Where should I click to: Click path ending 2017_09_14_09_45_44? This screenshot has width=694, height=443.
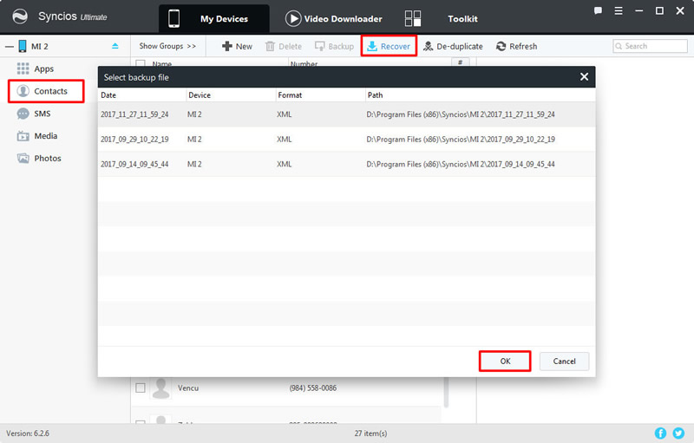pyautogui.click(x=461, y=164)
